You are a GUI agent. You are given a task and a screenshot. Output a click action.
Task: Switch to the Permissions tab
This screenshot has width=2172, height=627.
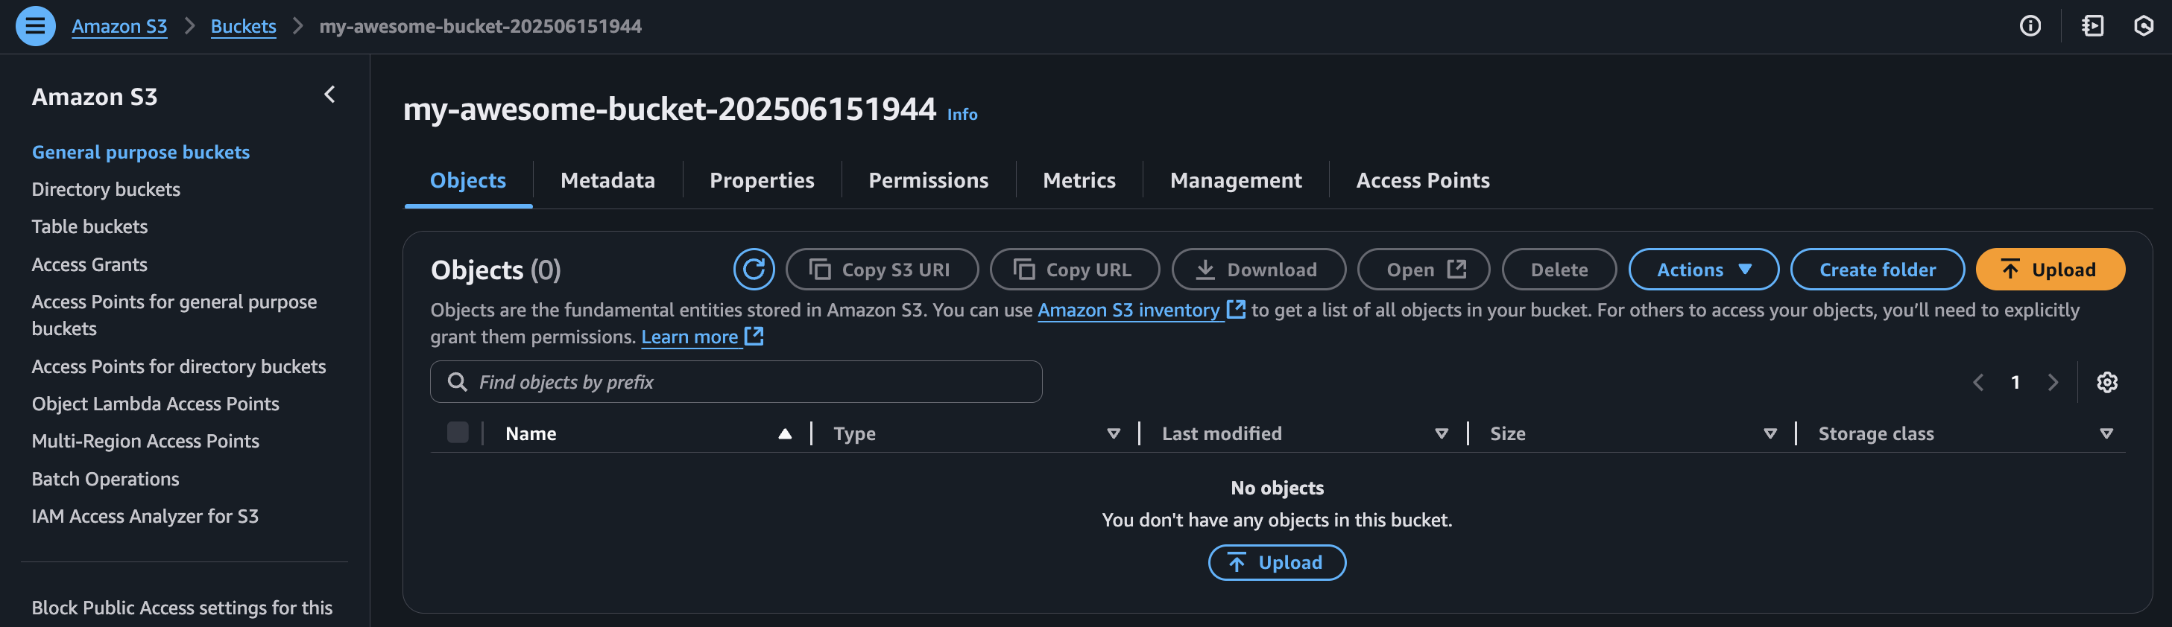pyautogui.click(x=928, y=180)
